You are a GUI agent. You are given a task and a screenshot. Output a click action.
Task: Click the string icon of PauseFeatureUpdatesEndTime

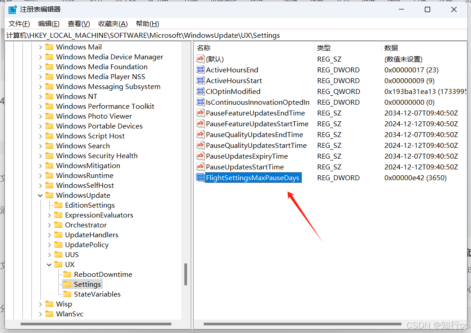201,113
